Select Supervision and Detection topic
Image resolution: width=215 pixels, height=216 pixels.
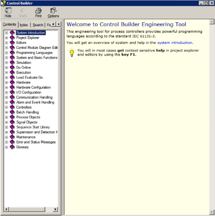(x=37, y=132)
